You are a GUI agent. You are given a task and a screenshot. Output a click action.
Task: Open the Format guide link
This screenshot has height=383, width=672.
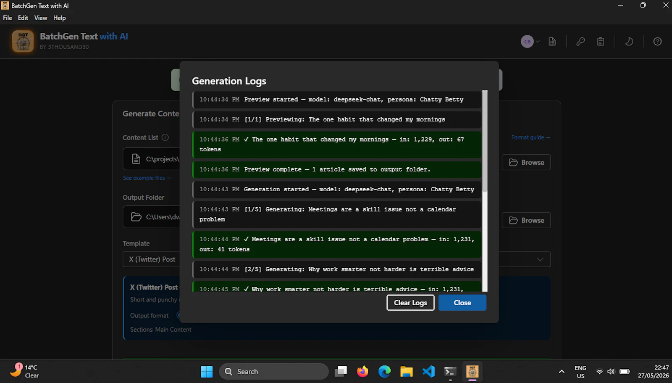tap(530, 137)
